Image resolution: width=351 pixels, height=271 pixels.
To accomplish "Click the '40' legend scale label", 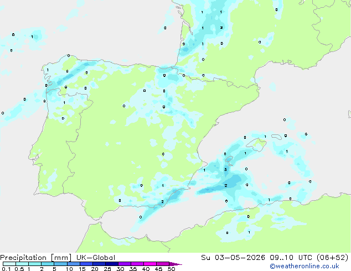I will pos(146,269).
